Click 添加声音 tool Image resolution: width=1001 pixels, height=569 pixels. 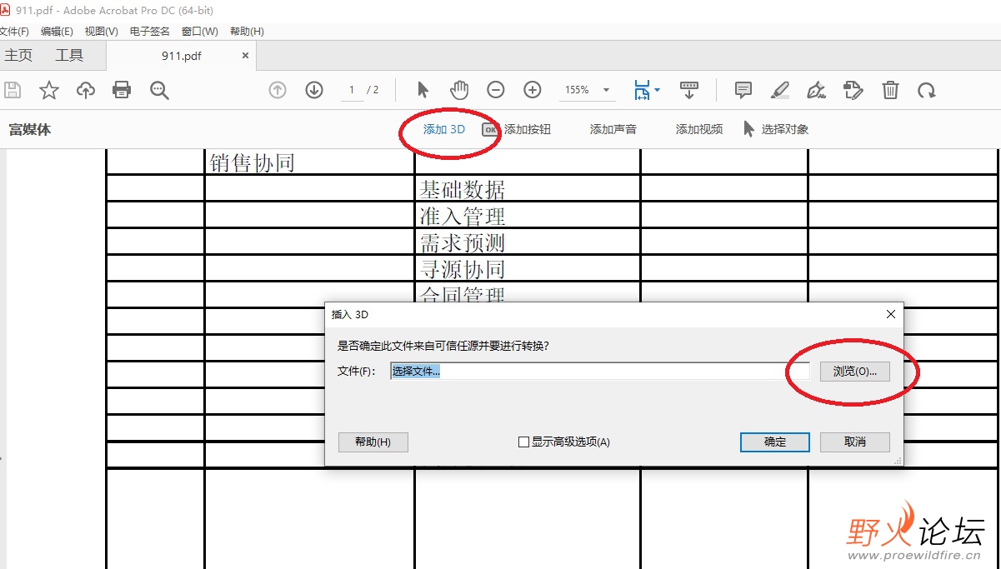tap(613, 129)
